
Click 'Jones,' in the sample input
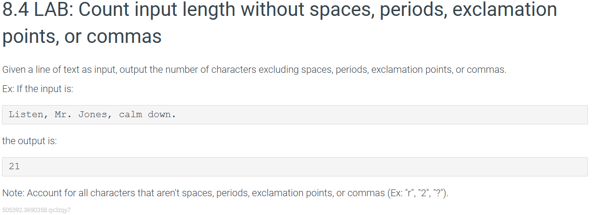(x=95, y=115)
